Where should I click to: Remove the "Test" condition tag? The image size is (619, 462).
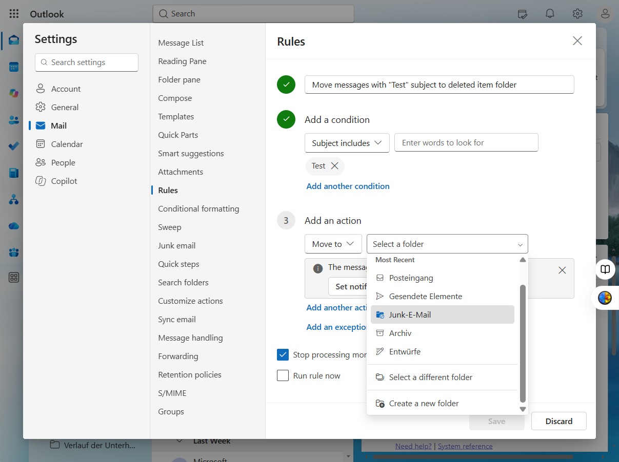coord(335,166)
